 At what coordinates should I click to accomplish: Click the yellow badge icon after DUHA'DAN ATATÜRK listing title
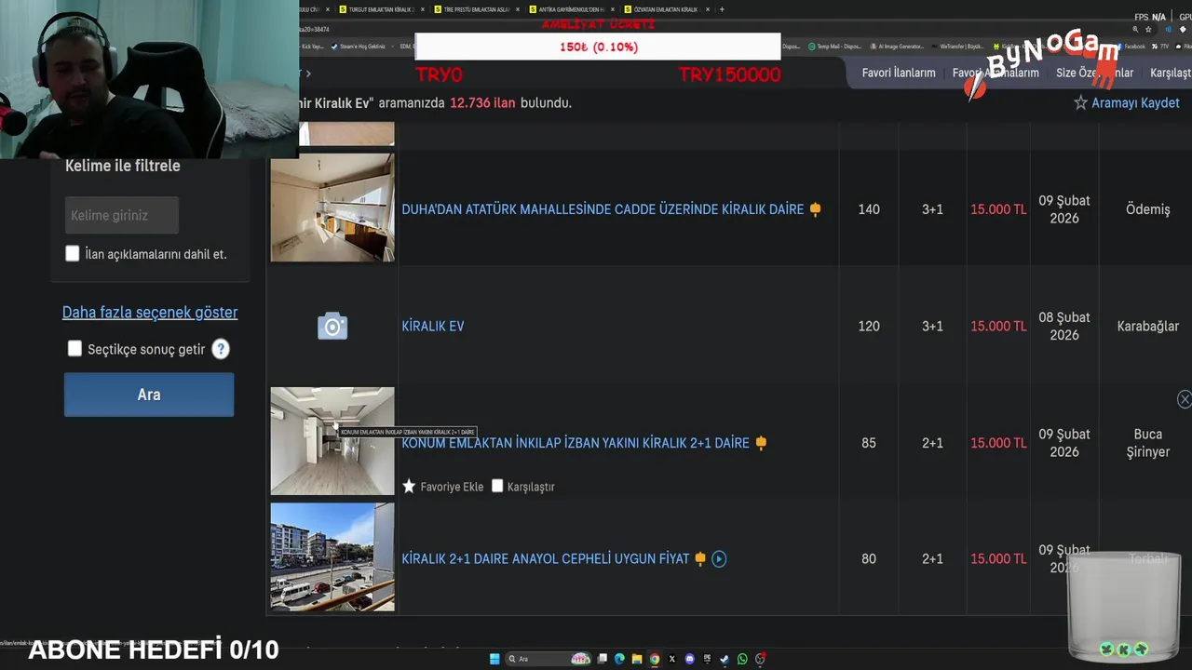(815, 209)
